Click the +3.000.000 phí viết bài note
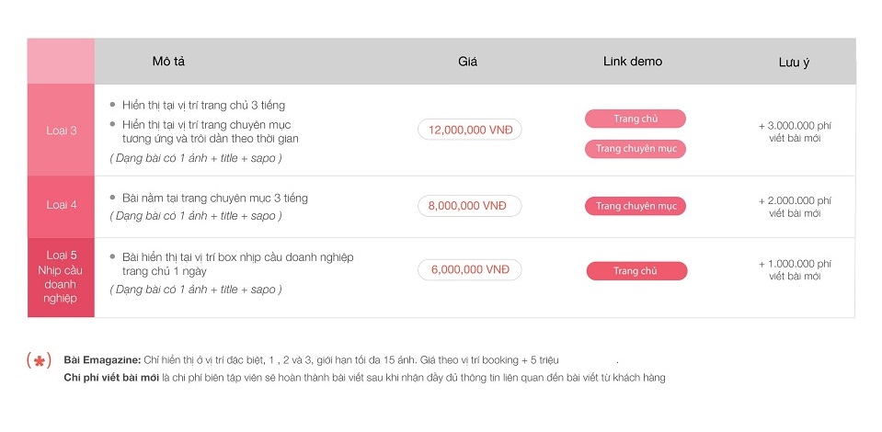This screenshot has width=882, height=432. point(795,131)
